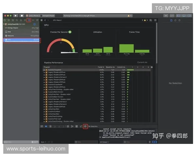The image size is (196, 157).
Task: Click the console Filter input field
Action: [x=131, y=142]
